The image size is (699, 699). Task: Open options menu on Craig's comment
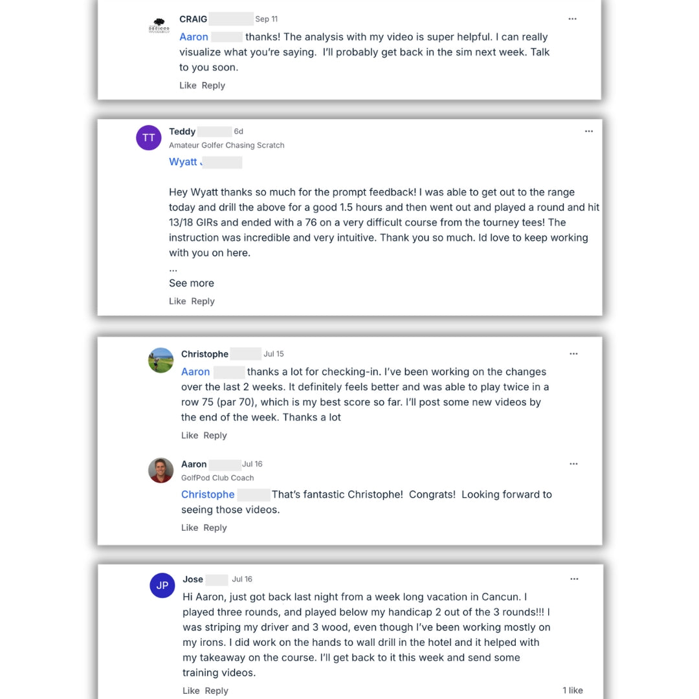tap(572, 19)
